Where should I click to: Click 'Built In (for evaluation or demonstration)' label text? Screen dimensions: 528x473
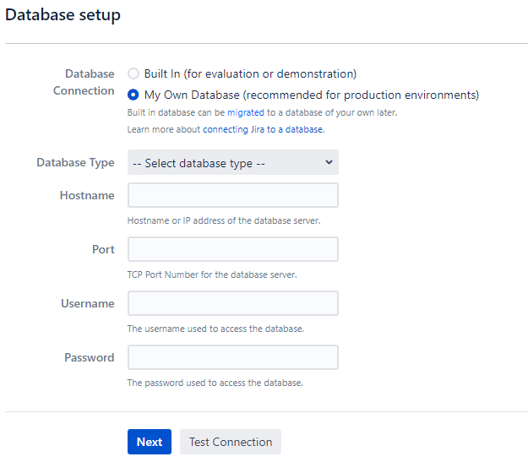pos(250,74)
